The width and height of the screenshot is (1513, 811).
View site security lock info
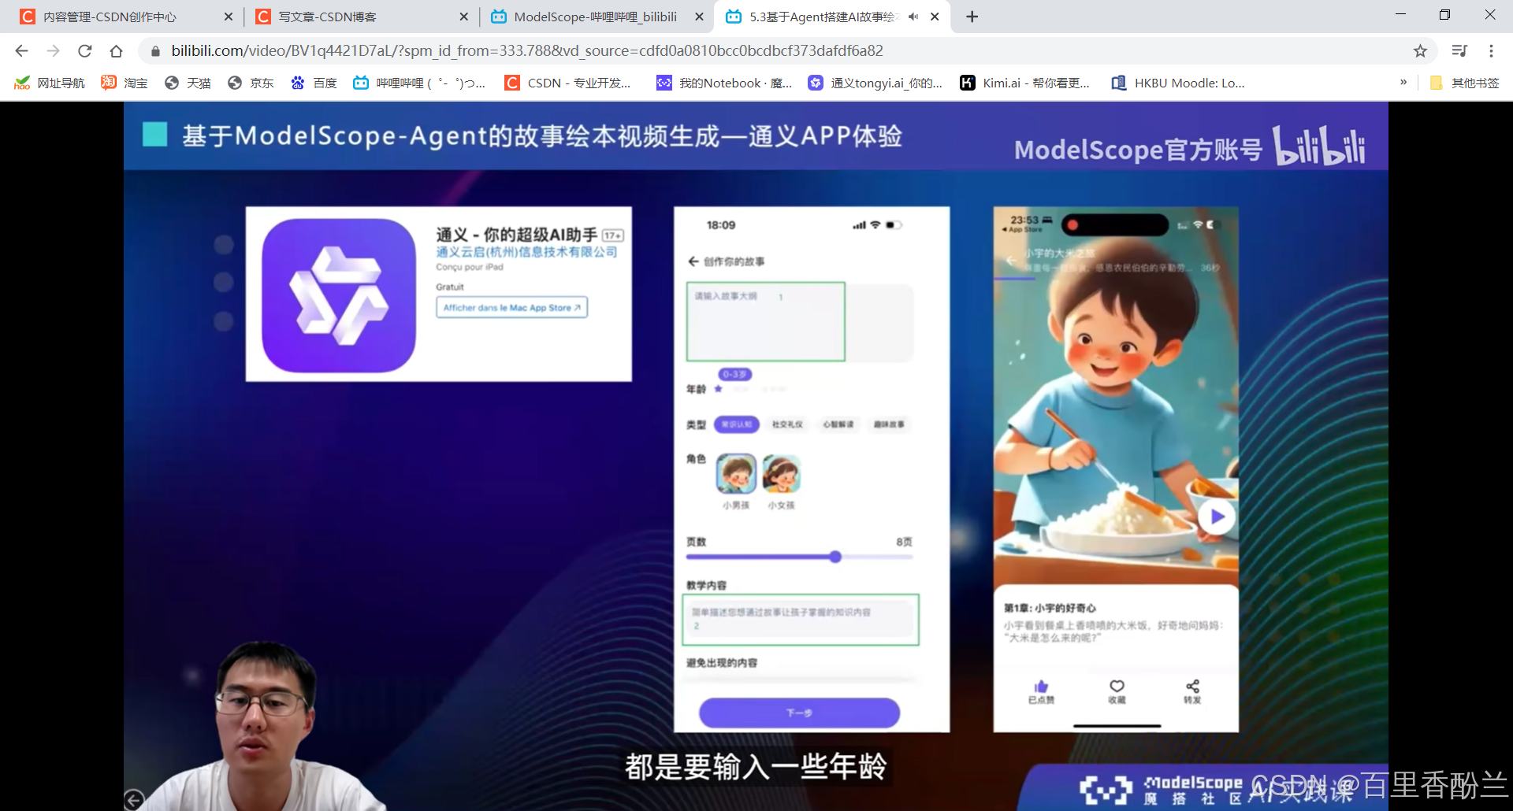(155, 51)
